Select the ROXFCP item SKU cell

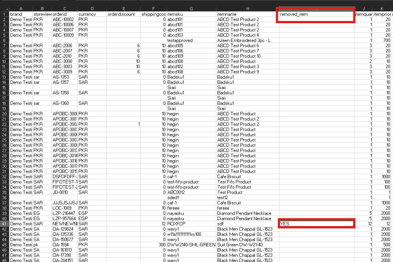point(191,224)
